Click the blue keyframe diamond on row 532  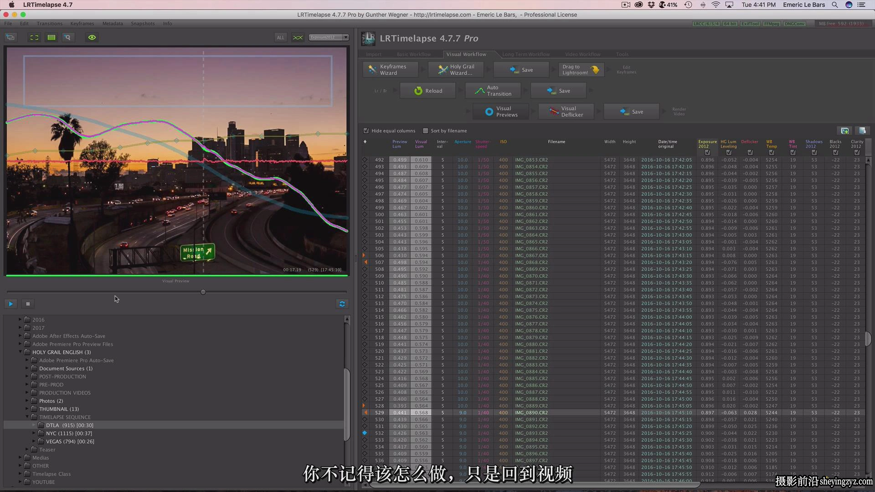pyautogui.click(x=365, y=433)
